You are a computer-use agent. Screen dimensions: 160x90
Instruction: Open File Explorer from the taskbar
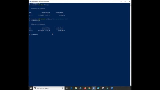[x=76, y=88]
